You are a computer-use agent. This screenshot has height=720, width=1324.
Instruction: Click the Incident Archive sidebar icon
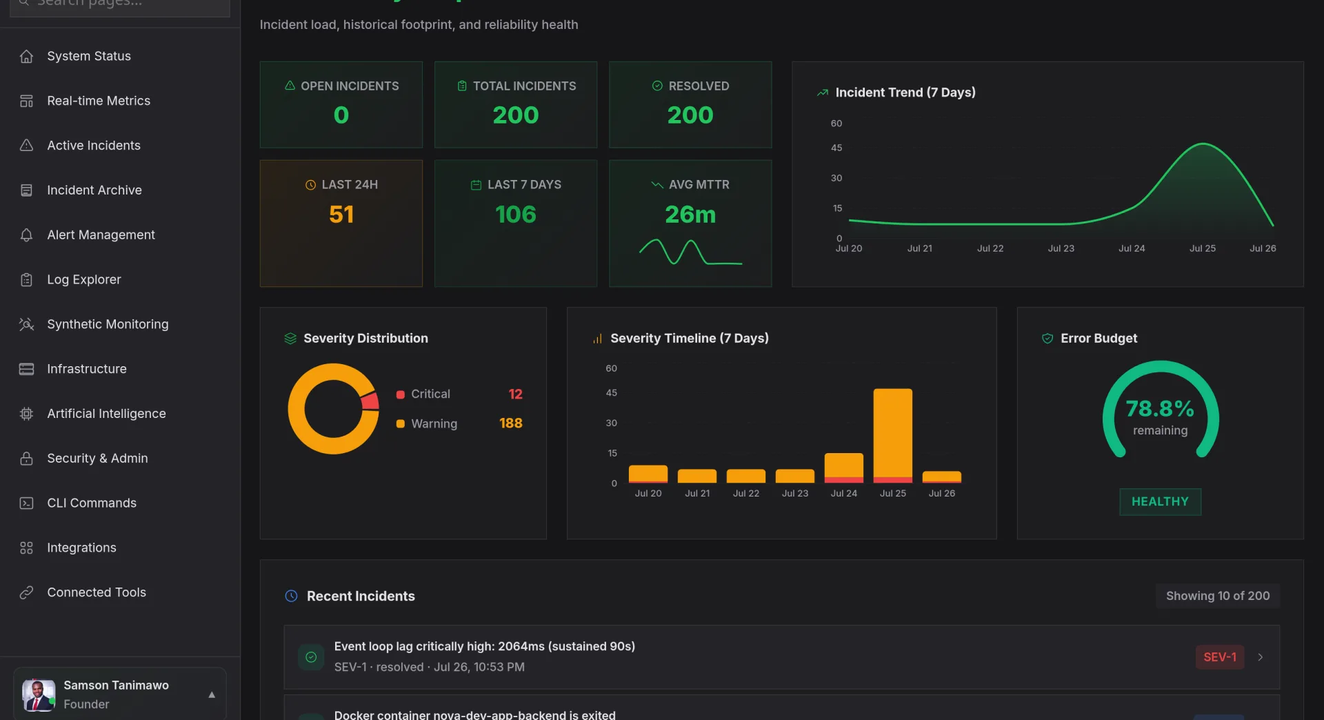point(26,190)
